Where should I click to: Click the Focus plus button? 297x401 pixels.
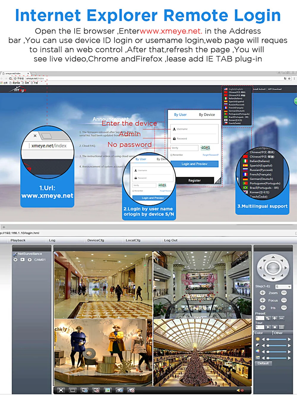(263, 300)
